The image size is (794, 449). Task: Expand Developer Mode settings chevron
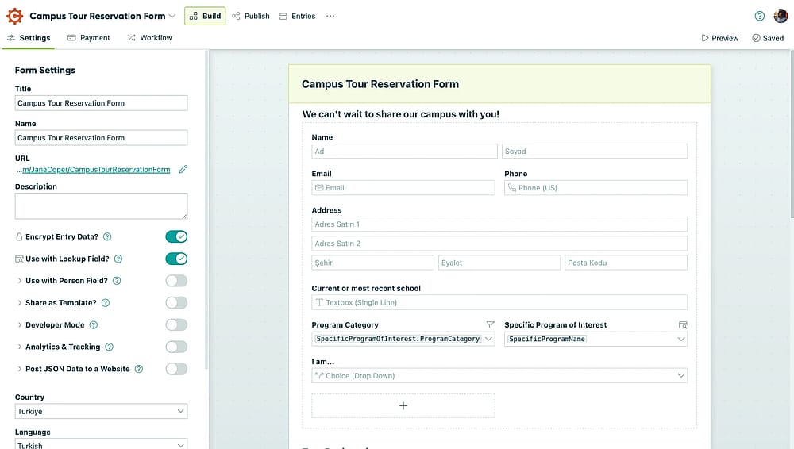click(20, 325)
